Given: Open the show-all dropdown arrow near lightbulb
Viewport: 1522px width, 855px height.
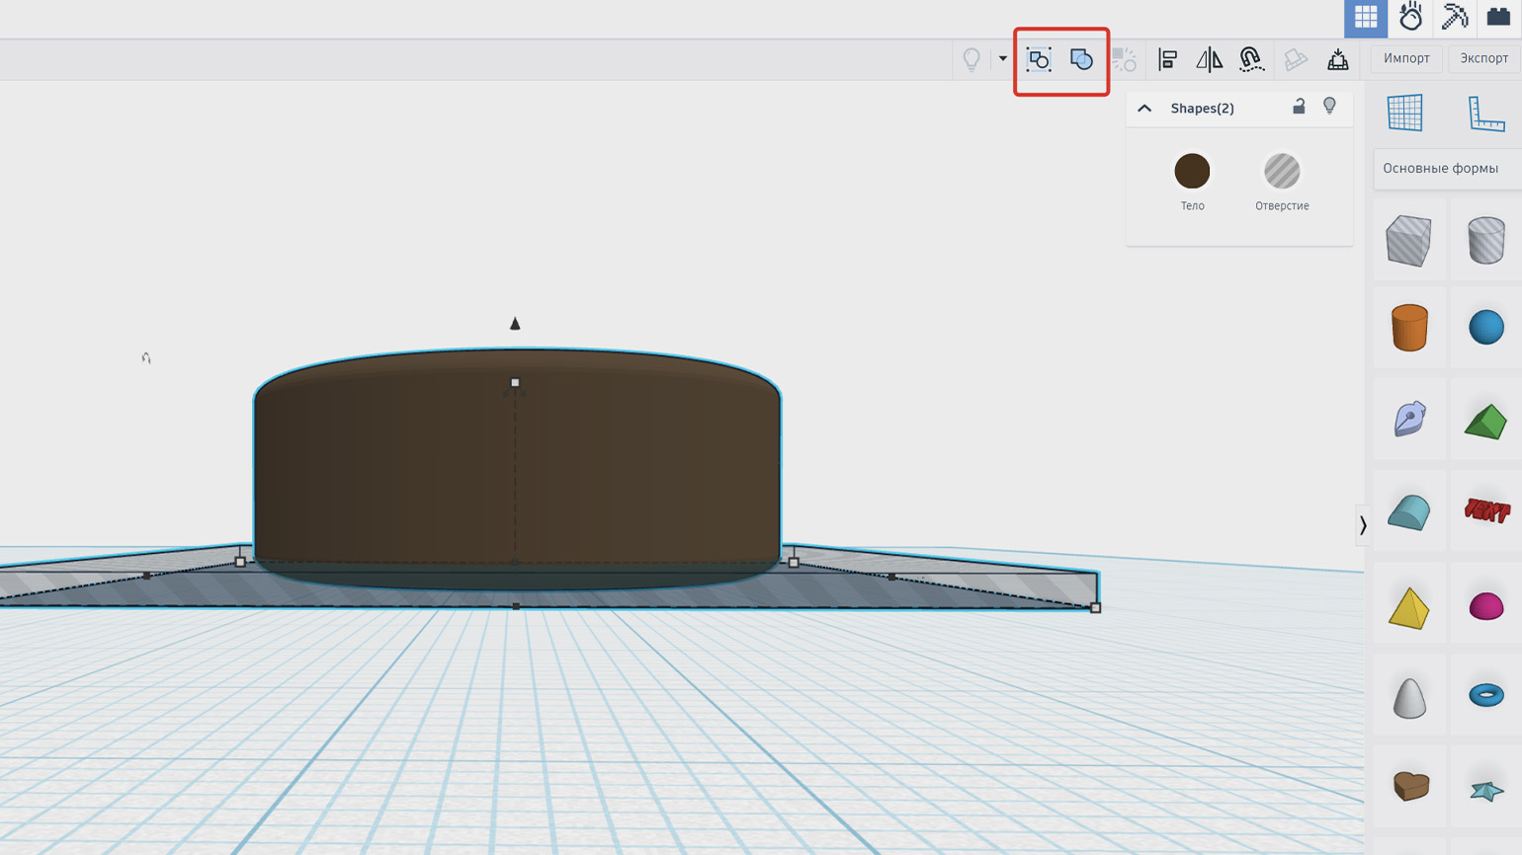Looking at the screenshot, I should (1002, 59).
